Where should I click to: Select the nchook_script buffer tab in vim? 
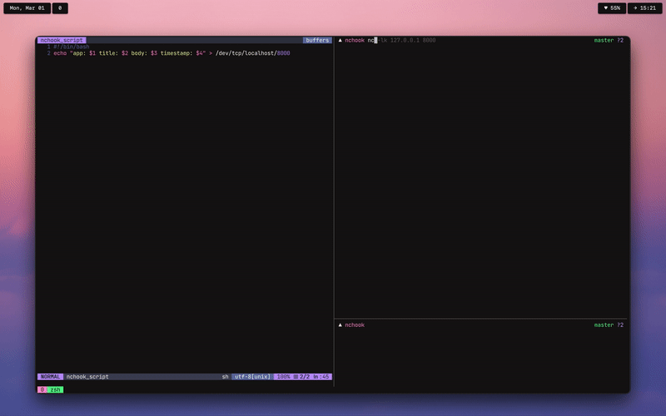[x=62, y=40]
